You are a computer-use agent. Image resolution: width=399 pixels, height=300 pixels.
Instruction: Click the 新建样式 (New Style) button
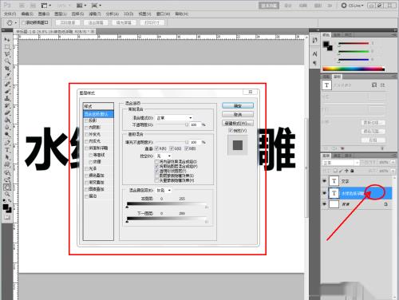coord(238,123)
